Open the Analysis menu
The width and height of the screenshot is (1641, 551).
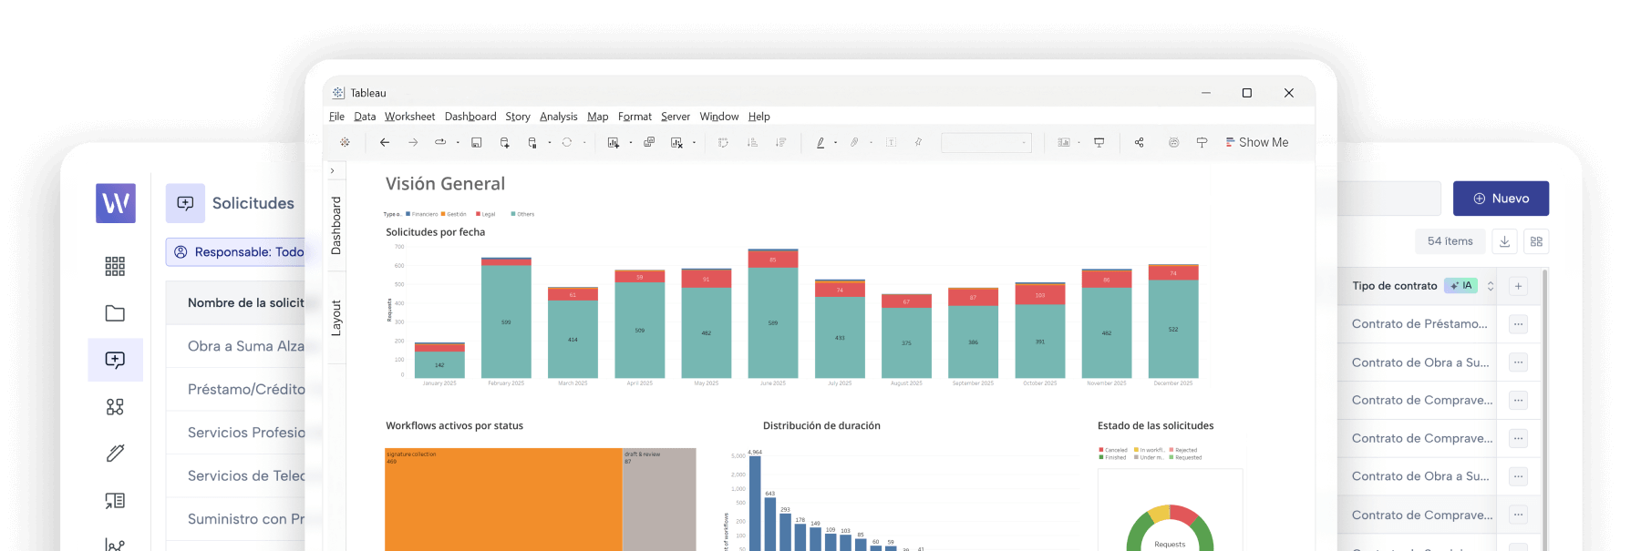(x=558, y=117)
